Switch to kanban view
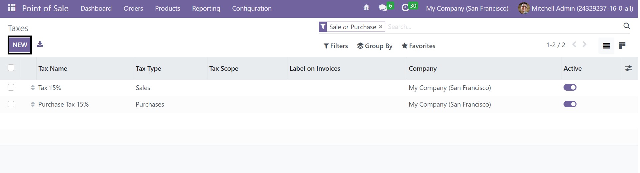 pyautogui.click(x=622, y=45)
